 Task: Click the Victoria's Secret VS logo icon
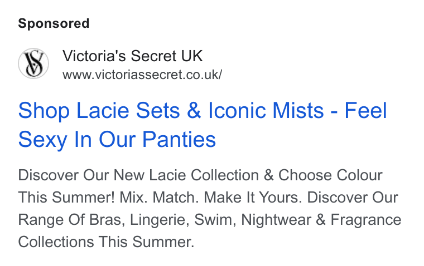pos(33,63)
